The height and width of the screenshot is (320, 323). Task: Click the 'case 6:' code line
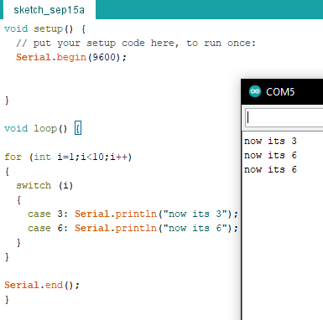tap(133, 229)
